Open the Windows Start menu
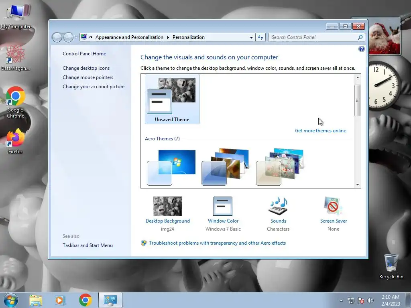411x308 pixels. pos(11,300)
